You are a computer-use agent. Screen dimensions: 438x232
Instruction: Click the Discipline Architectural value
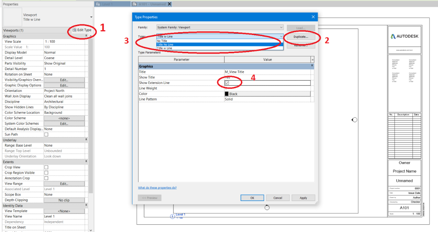(x=64, y=102)
